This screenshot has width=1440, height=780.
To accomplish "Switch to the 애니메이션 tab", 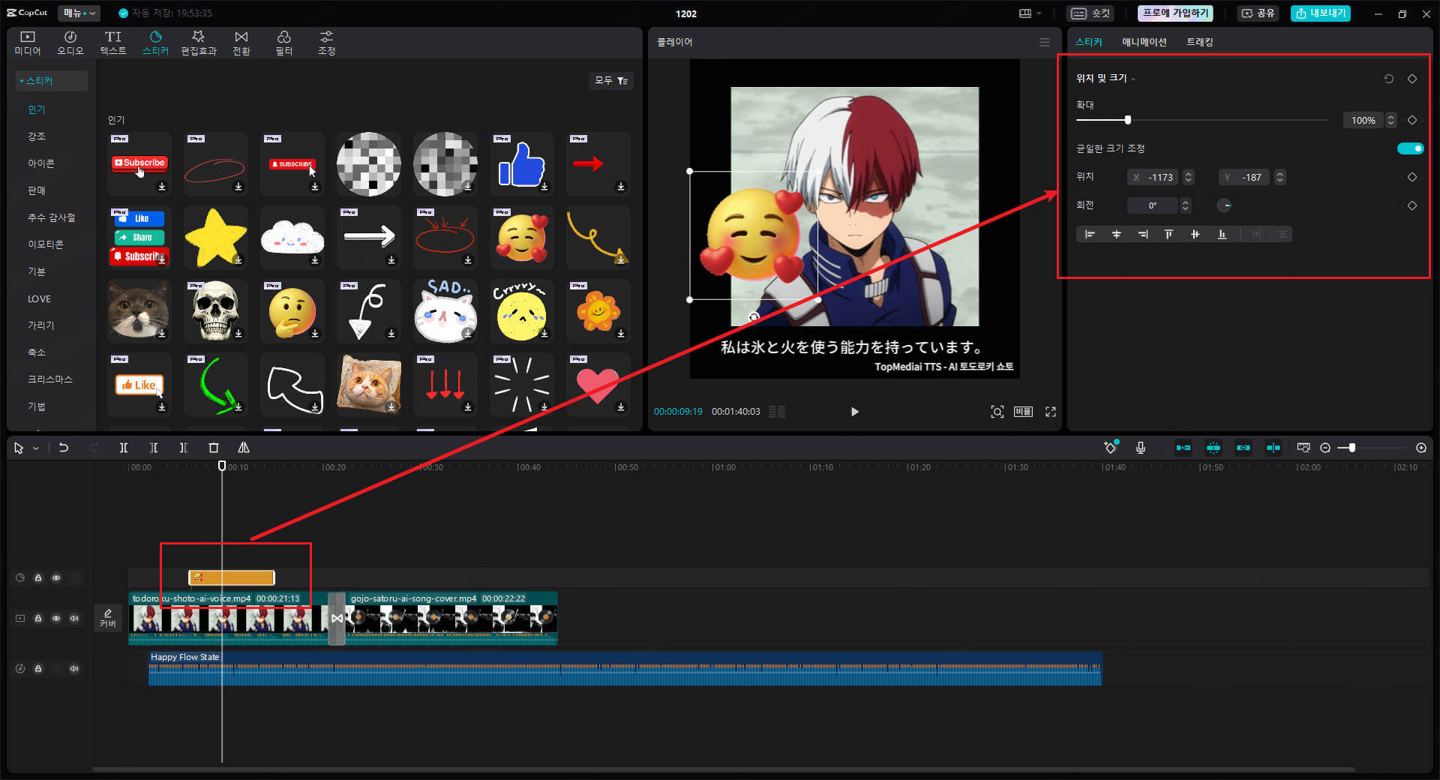I will tap(1144, 42).
